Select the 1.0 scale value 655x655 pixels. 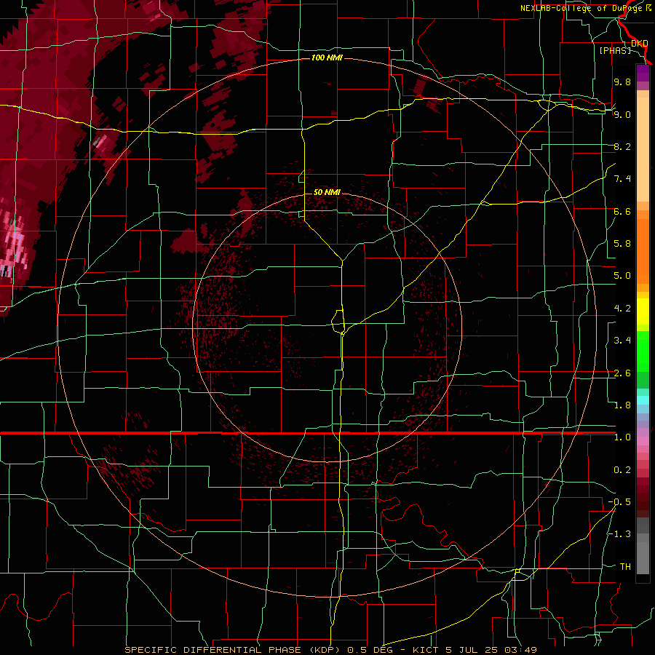[x=622, y=437]
